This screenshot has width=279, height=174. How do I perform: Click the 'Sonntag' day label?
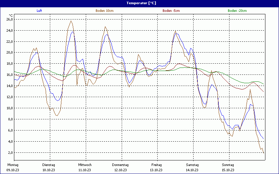click(x=228, y=165)
